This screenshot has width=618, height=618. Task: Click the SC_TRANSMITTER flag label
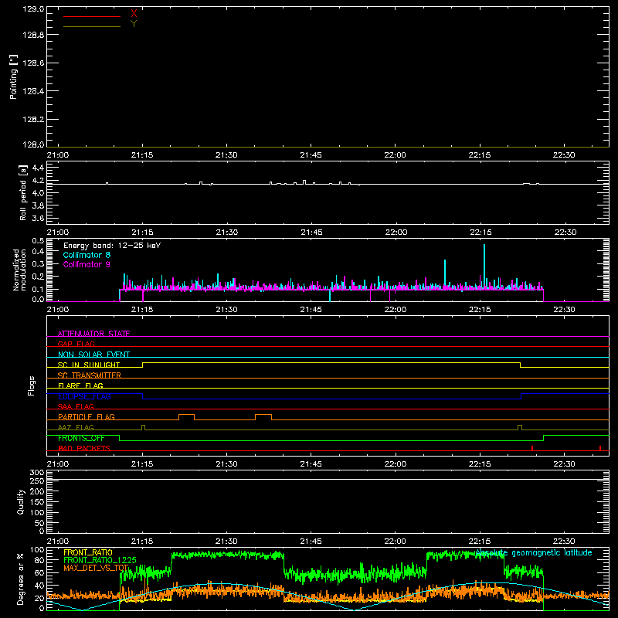point(90,375)
